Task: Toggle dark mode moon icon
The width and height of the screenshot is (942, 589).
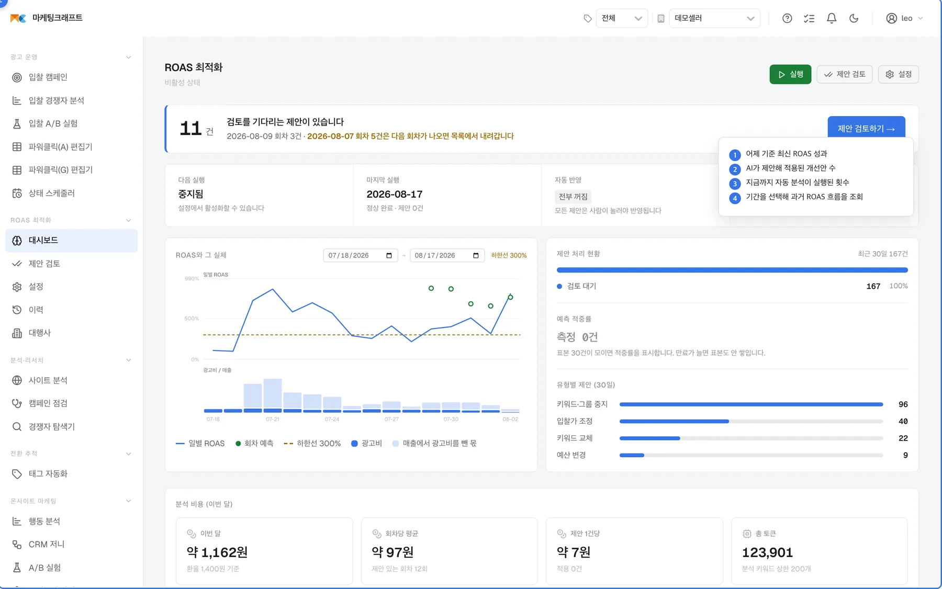Action: click(x=854, y=18)
